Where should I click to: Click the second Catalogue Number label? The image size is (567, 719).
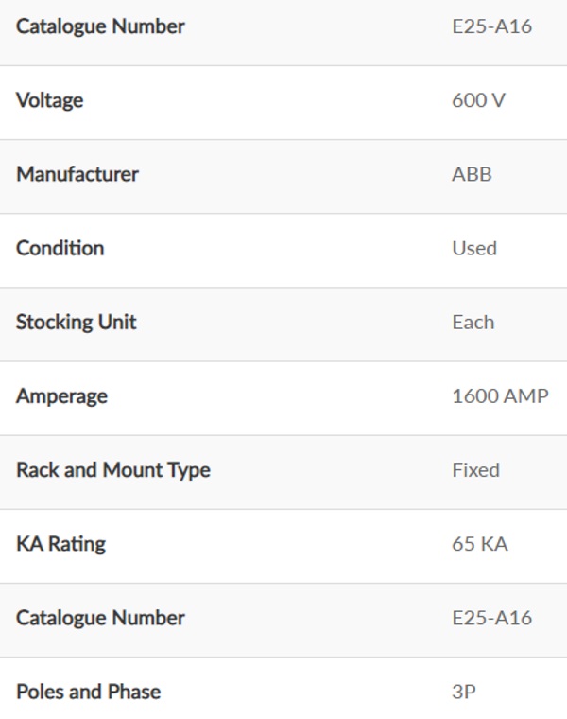pyautogui.click(x=100, y=618)
